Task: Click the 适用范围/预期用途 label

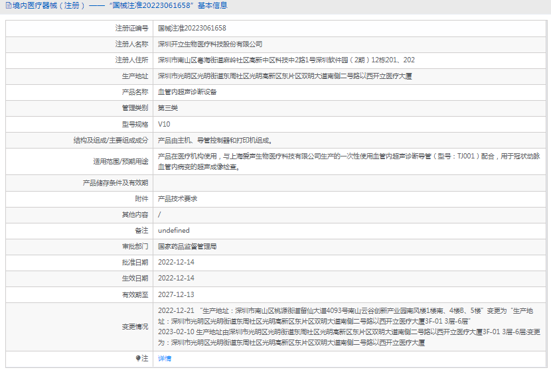Action: (x=121, y=161)
